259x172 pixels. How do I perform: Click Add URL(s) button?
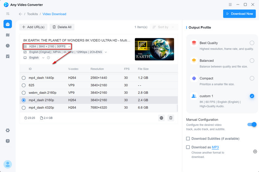[33, 27]
